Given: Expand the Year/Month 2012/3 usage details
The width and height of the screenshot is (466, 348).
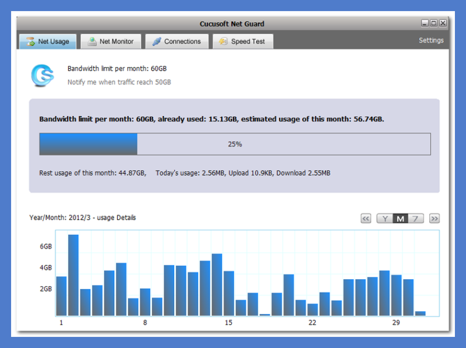Looking at the screenshot, I should (x=83, y=217).
